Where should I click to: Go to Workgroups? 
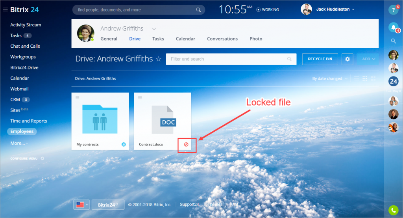click(x=23, y=57)
